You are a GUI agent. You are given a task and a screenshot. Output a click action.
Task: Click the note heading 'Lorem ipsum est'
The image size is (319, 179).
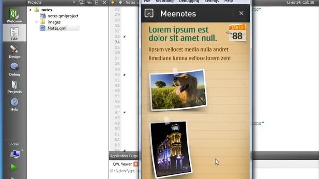178,30
